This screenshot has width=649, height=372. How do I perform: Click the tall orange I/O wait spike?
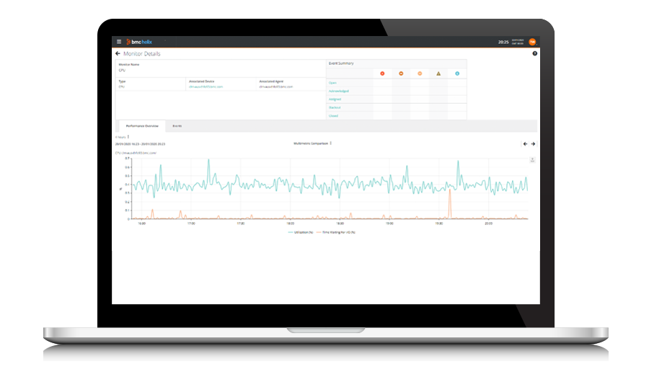pos(450,203)
